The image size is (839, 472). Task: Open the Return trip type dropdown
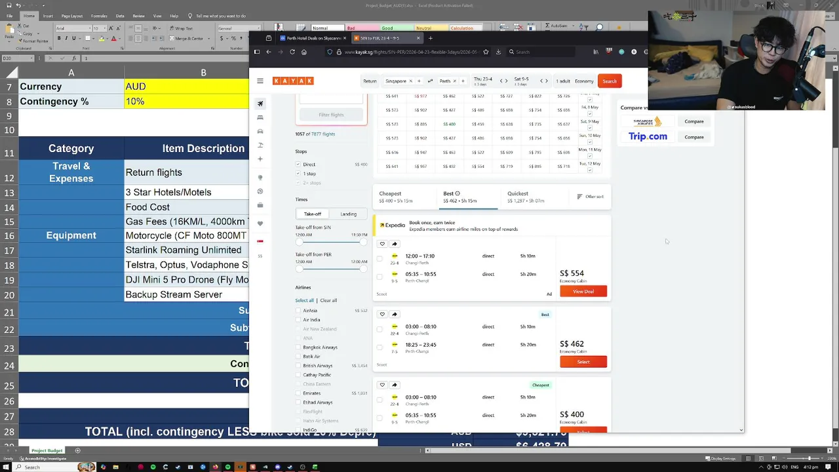click(370, 81)
